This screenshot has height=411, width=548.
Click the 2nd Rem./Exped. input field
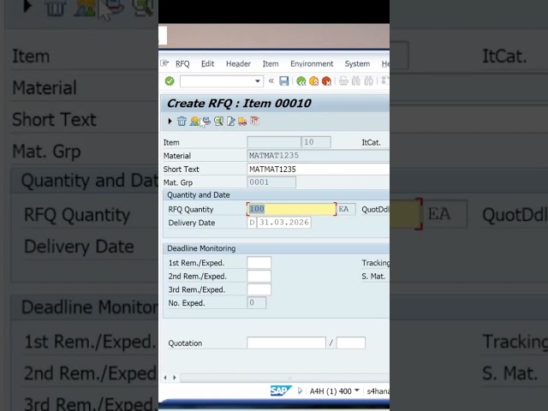tap(259, 276)
